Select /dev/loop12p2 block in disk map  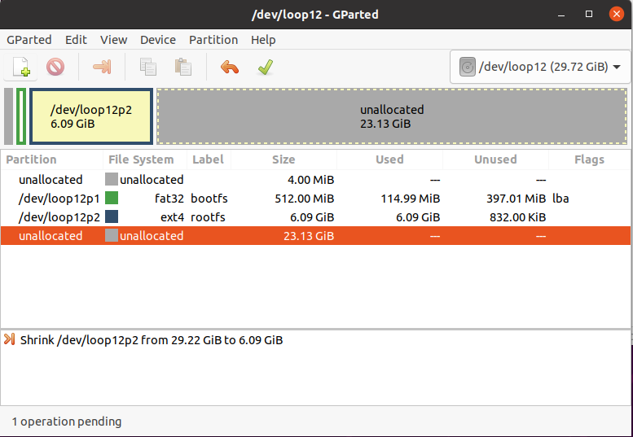(x=91, y=116)
